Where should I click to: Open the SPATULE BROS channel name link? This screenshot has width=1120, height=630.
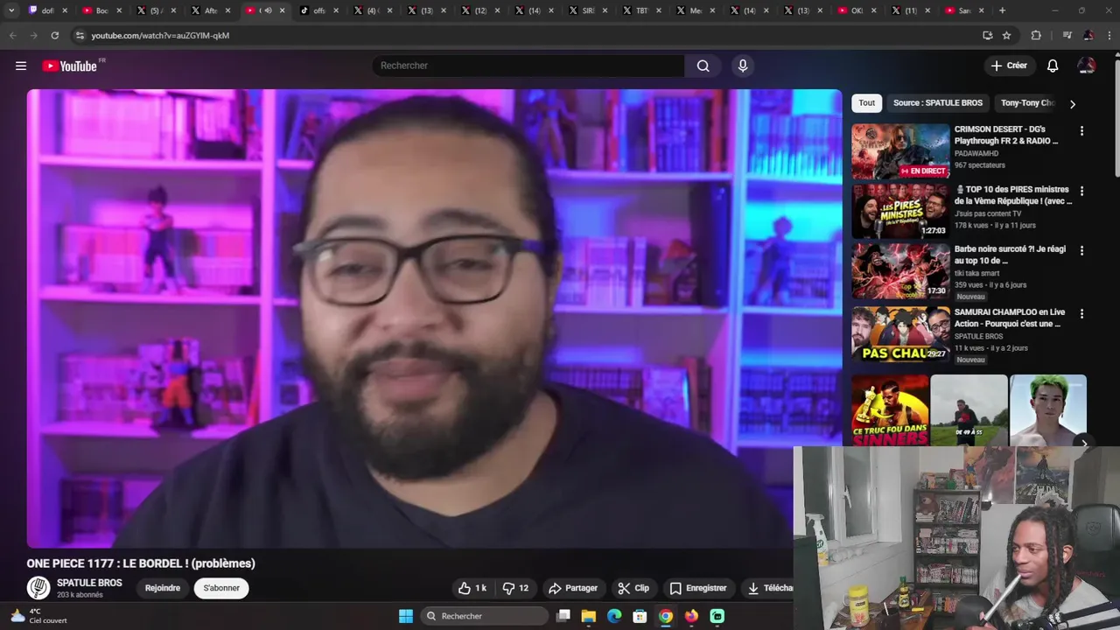89,583
